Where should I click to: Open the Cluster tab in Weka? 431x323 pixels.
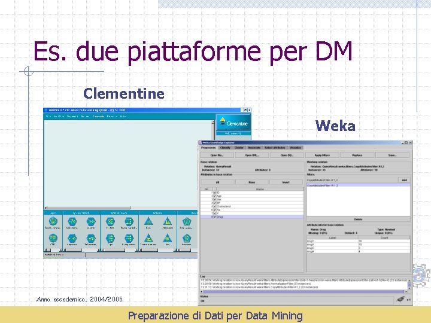click(x=239, y=148)
